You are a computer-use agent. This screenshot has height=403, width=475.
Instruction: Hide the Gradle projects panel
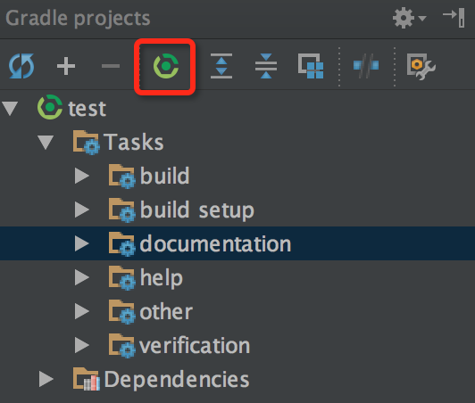tap(454, 18)
